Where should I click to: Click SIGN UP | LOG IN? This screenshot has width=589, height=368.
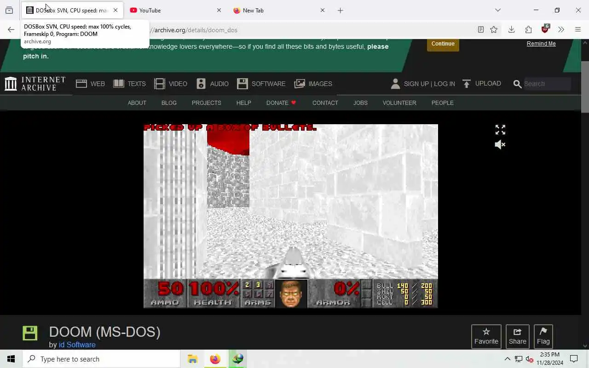[429, 84]
